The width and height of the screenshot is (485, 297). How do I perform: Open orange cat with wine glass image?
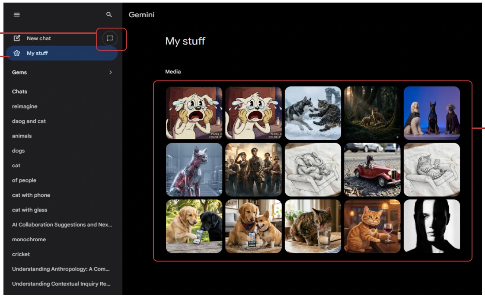372,226
